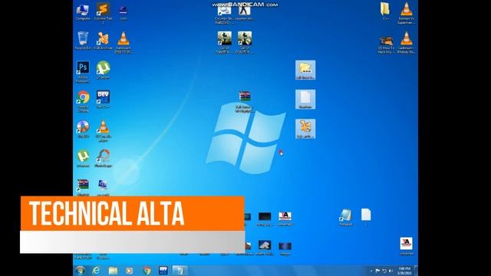
Task: Launch the MusicScope shortcut
Action: point(103,159)
